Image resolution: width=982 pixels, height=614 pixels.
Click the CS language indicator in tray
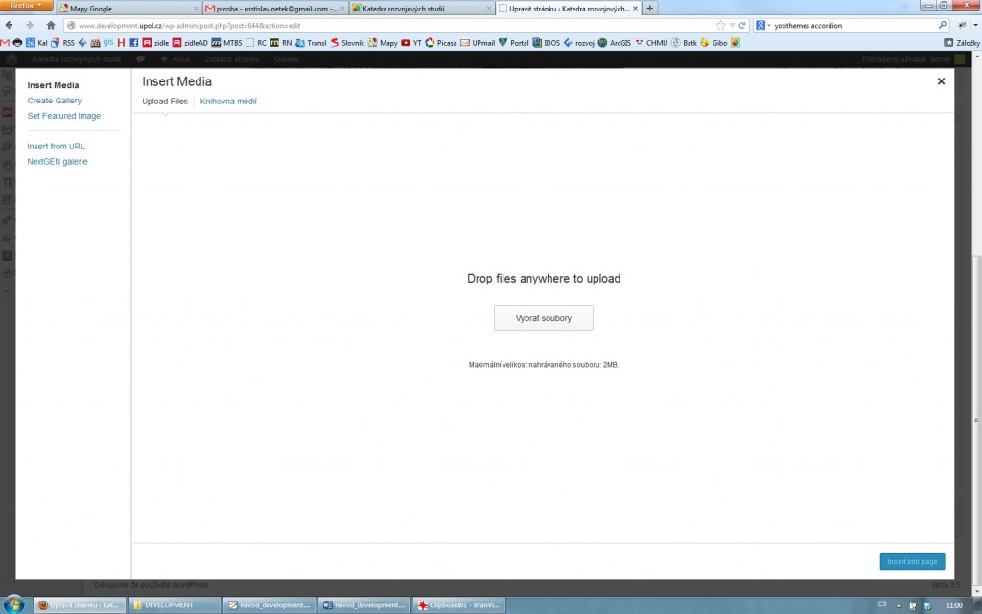(x=882, y=604)
